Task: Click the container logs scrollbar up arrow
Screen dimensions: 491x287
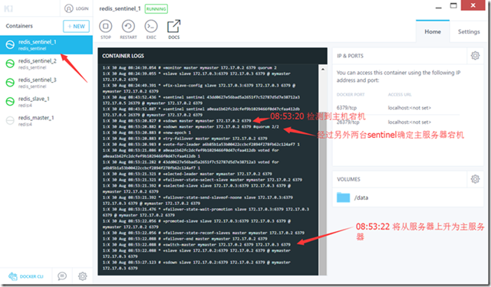Action: (x=323, y=69)
